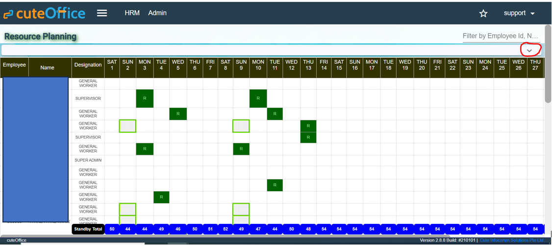Click the Standby Total 51 badge under FRI 7
This screenshot has height=246, width=552.
[210, 229]
